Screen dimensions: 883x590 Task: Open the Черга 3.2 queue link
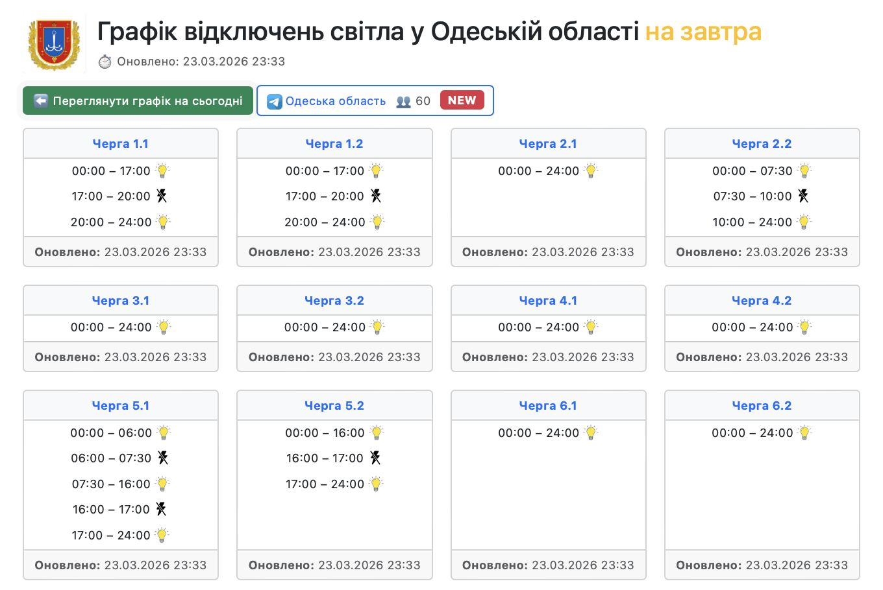point(334,301)
